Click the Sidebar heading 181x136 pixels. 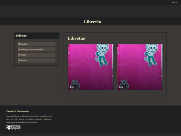21,36
